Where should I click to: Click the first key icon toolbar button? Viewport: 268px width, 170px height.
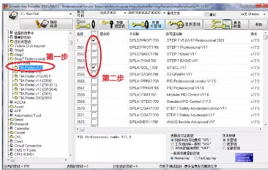click(x=86, y=24)
